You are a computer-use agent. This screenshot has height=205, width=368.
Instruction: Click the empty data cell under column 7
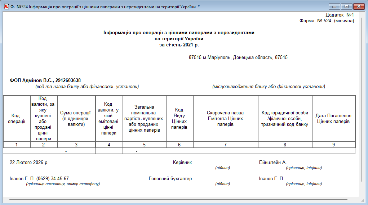tap(225, 151)
